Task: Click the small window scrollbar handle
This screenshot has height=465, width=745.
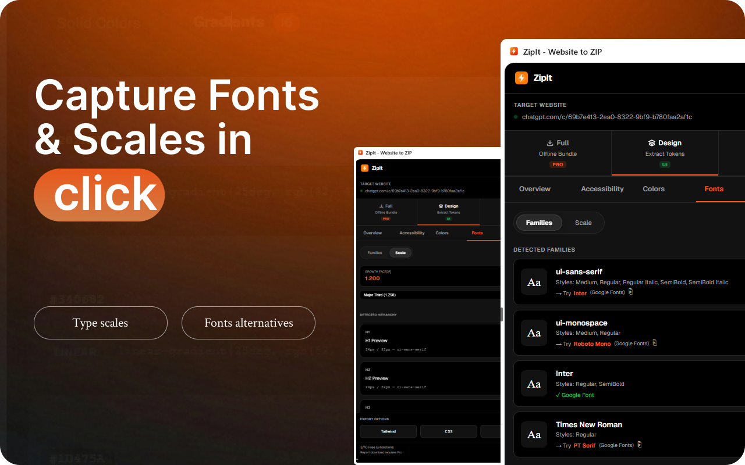Action: point(502,314)
